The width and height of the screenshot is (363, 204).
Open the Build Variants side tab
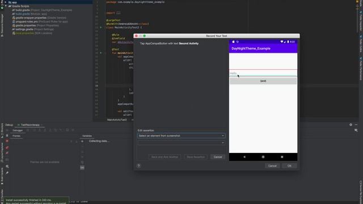[x=2, y=176]
